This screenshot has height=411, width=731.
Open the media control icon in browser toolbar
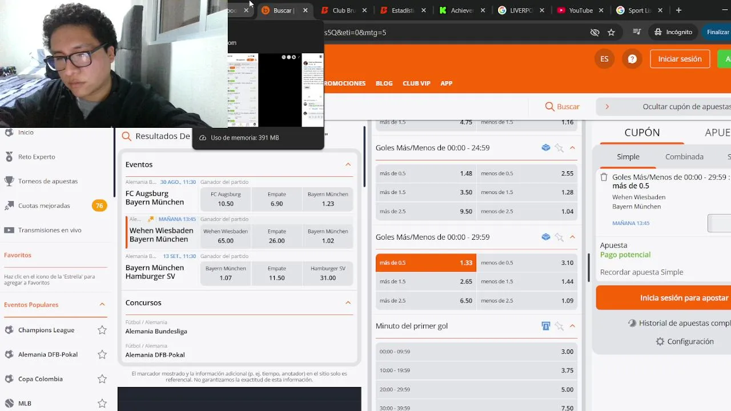[637, 33]
